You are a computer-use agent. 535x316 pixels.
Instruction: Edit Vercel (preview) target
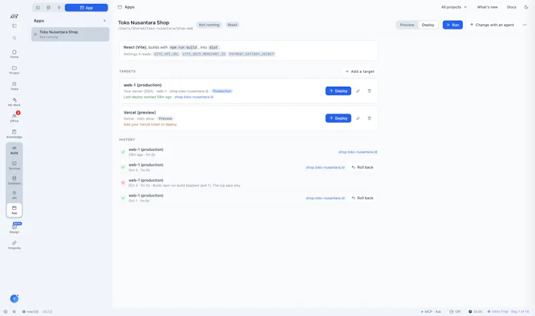[x=358, y=118]
